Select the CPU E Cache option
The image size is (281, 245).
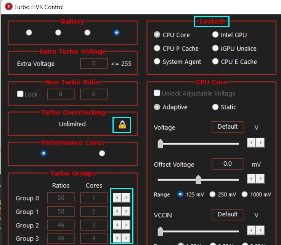tap(215, 61)
